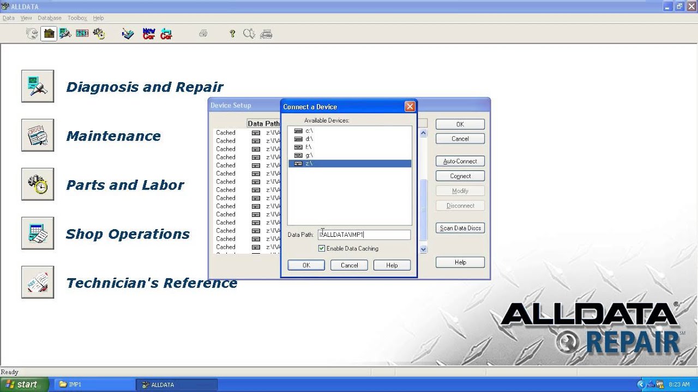This screenshot has width=698, height=392.
Task: Open Shop Operations icon button
Action: (38, 233)
